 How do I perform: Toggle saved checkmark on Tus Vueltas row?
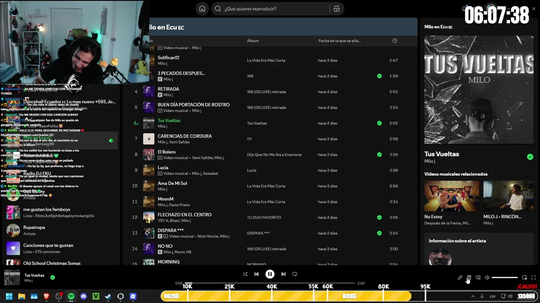(x=379, y=123)
